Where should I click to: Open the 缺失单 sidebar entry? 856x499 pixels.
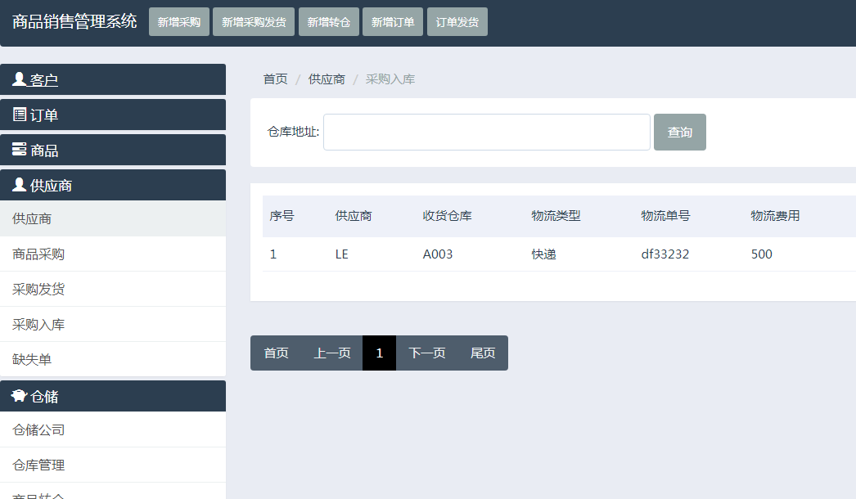tap(32, 359)
